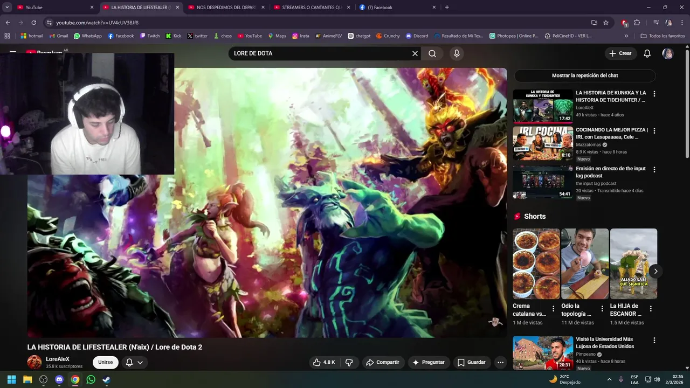Close the LA HISTORIA DE LIFESTEALER tab
The height and width of the screenshot is (388, 690).
tap(177, 8)
